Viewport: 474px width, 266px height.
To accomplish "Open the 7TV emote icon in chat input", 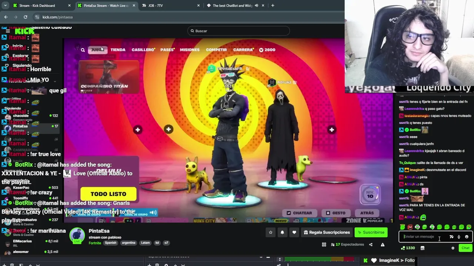I will 451,237.
